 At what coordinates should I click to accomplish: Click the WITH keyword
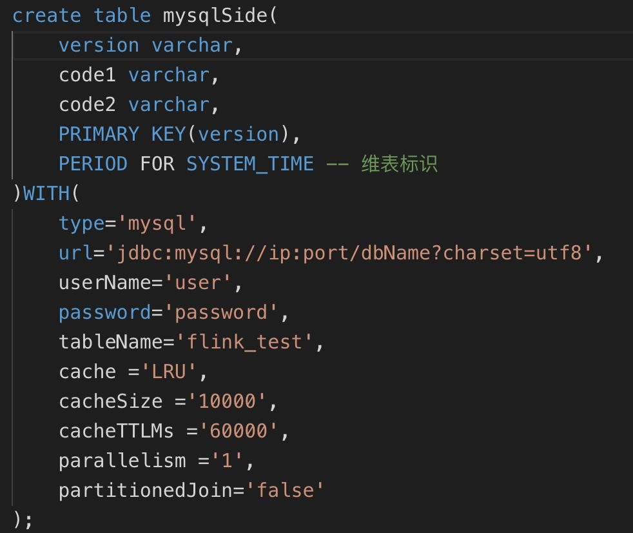point(46,194)
